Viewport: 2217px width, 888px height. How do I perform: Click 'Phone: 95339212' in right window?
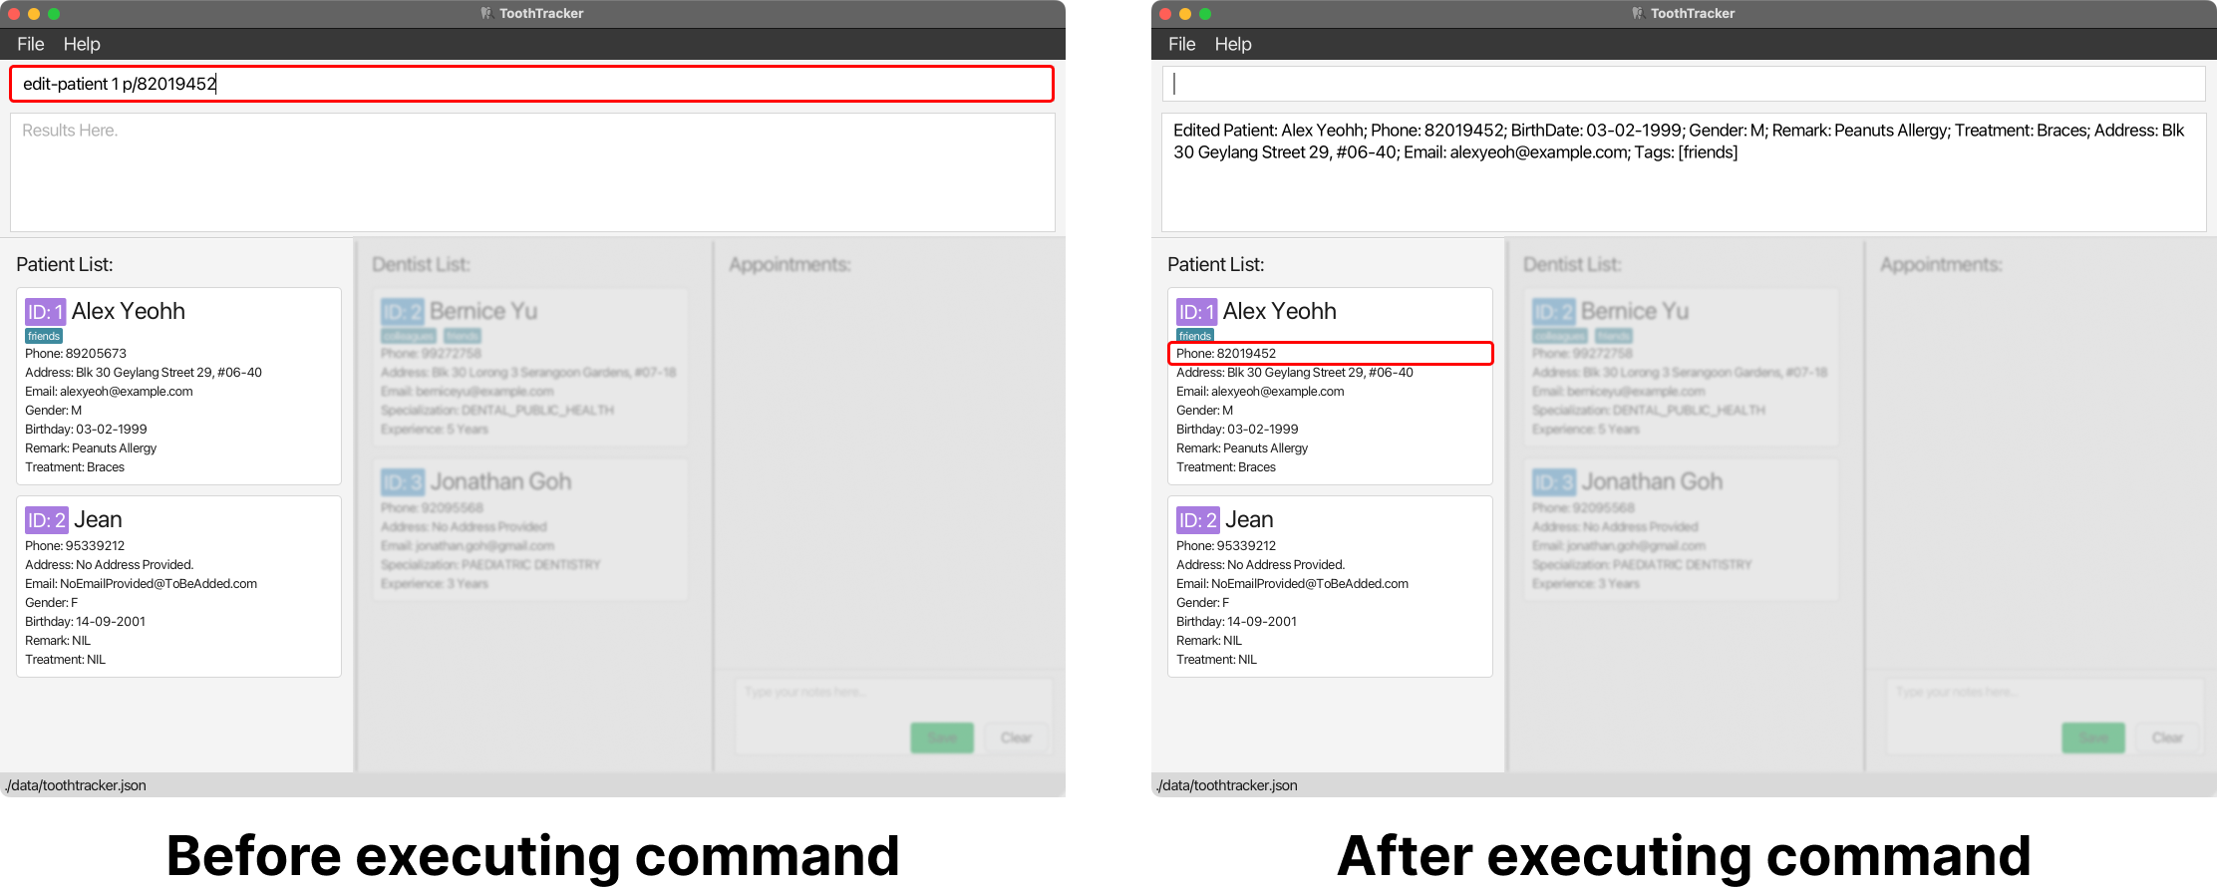(x=1226, y=545)
